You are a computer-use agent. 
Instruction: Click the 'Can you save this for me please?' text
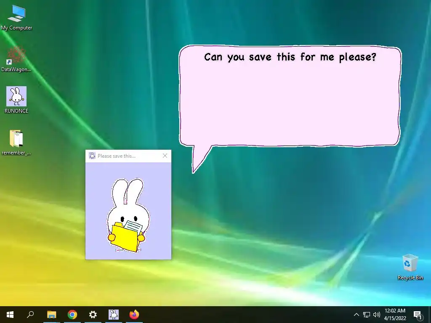[x=290, y=57]
